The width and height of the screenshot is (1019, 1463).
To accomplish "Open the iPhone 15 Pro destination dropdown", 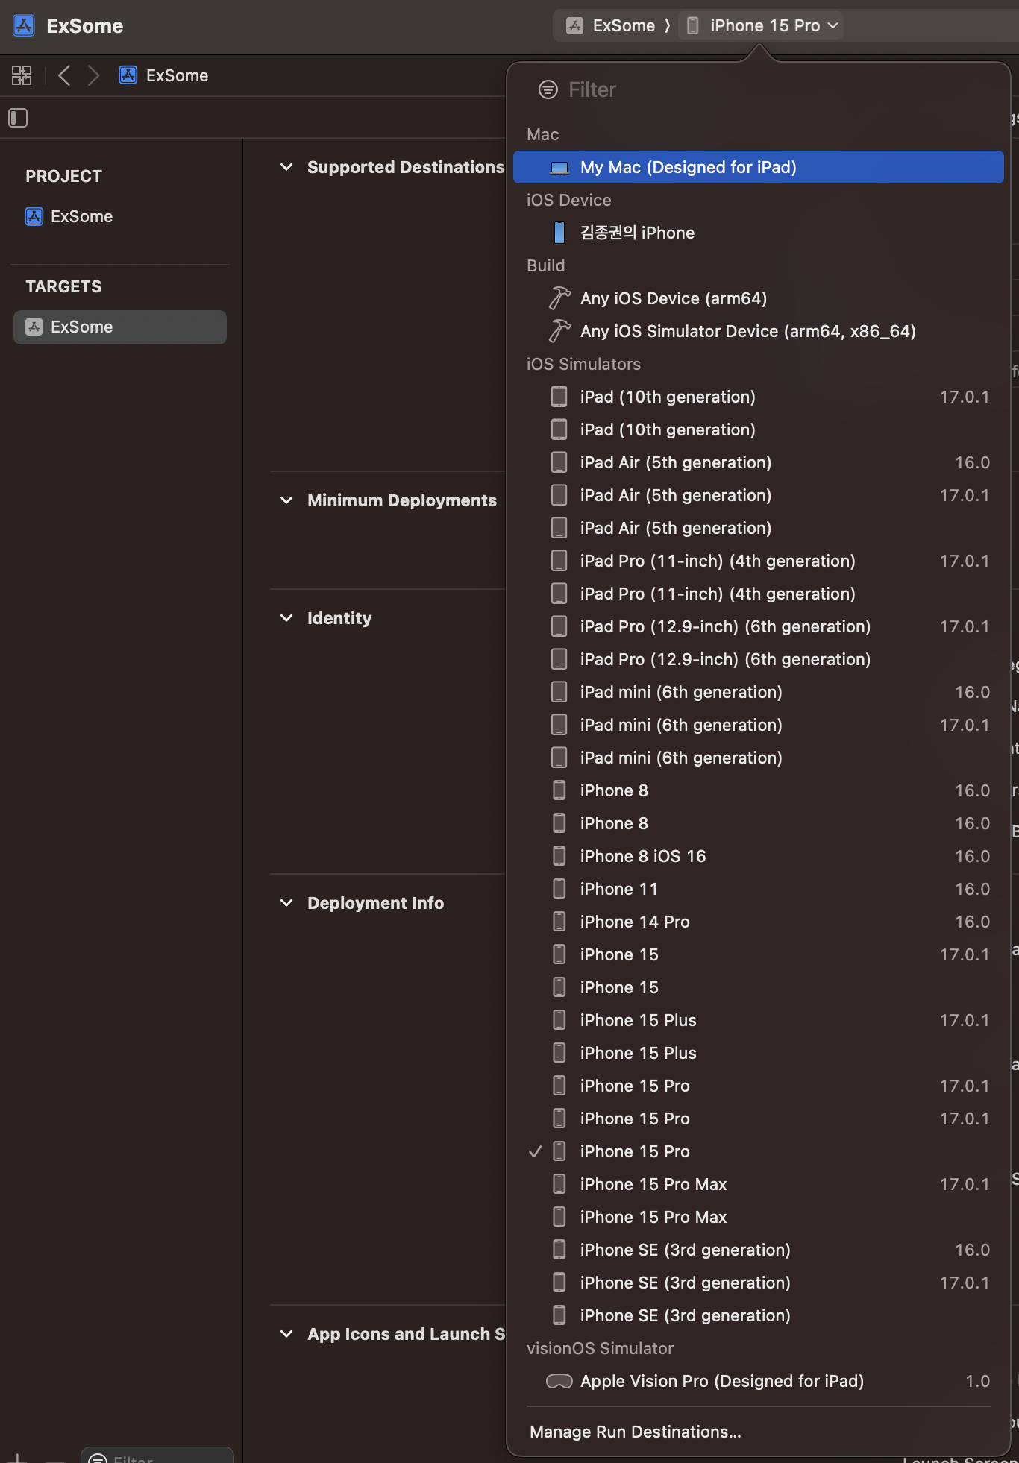I will coord(762,26).
